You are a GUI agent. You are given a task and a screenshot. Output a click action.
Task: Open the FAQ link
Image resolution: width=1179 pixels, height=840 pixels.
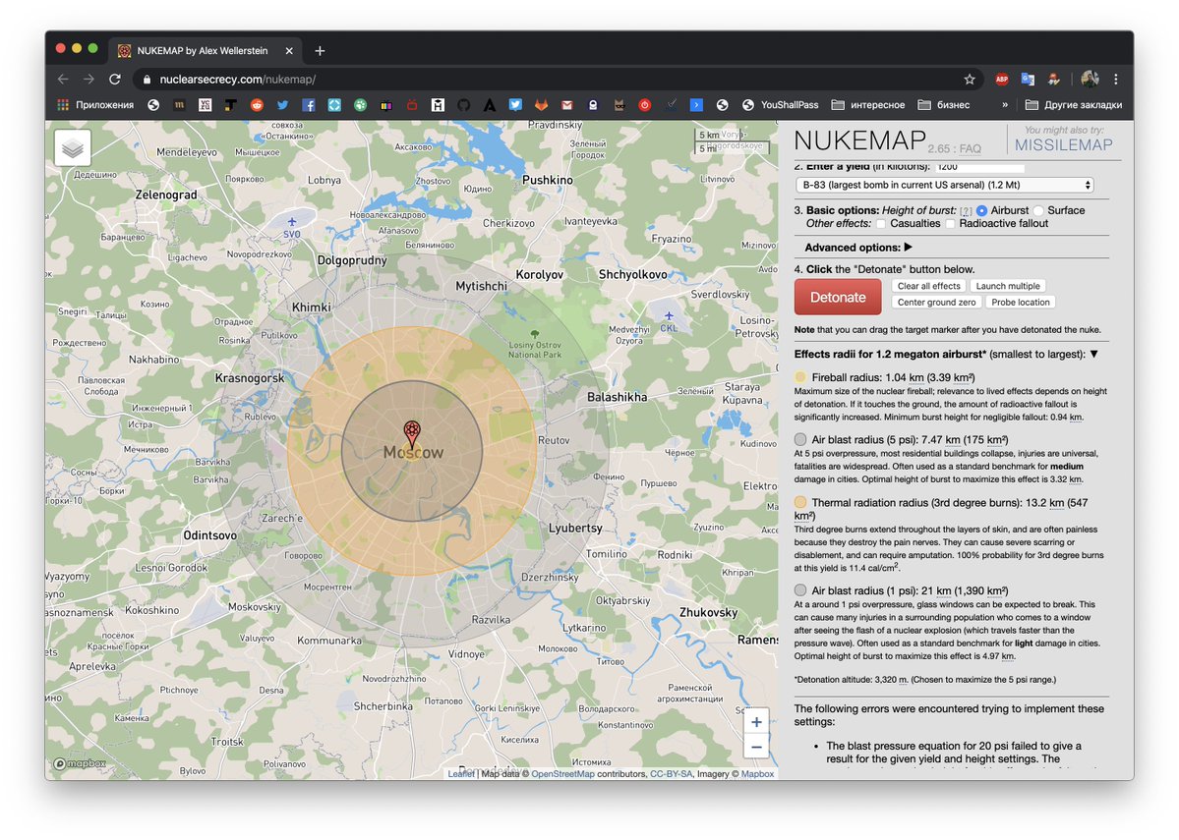point(970,148)
